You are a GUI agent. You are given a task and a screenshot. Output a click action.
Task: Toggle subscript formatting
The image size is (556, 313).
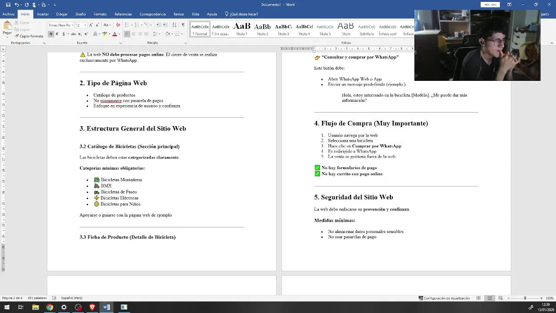coord(80,34)
